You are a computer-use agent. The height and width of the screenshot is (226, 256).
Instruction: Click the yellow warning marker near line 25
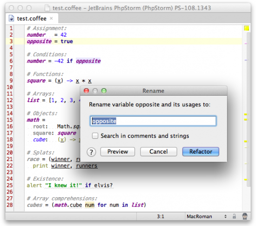pos(246,180)
